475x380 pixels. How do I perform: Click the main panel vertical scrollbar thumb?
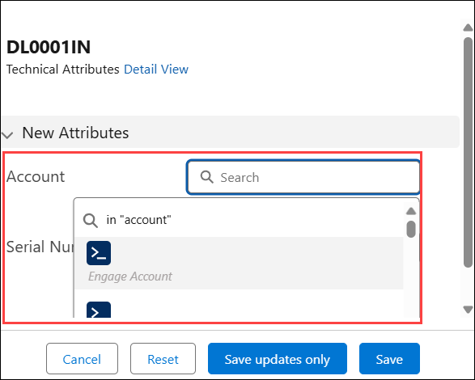click(x=468, y=152)
